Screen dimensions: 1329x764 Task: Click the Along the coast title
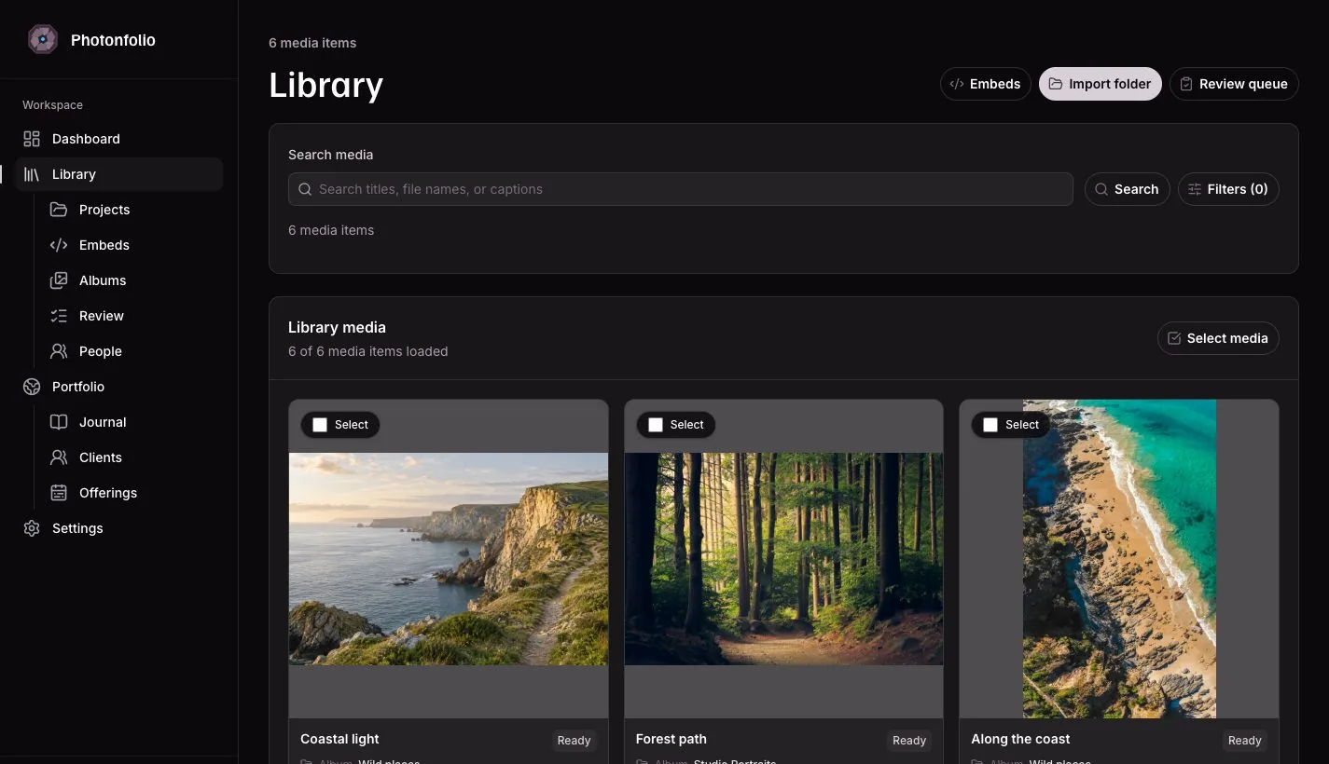[1020, 739]
